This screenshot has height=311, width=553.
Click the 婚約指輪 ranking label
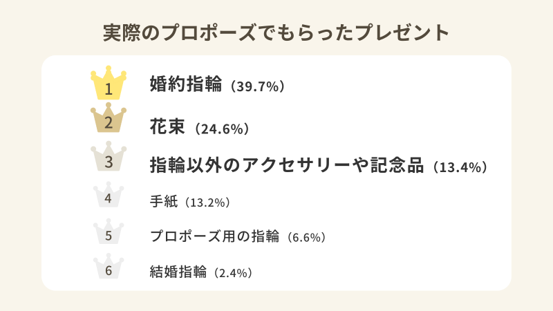pyautogui.click(x=186, y=85)
